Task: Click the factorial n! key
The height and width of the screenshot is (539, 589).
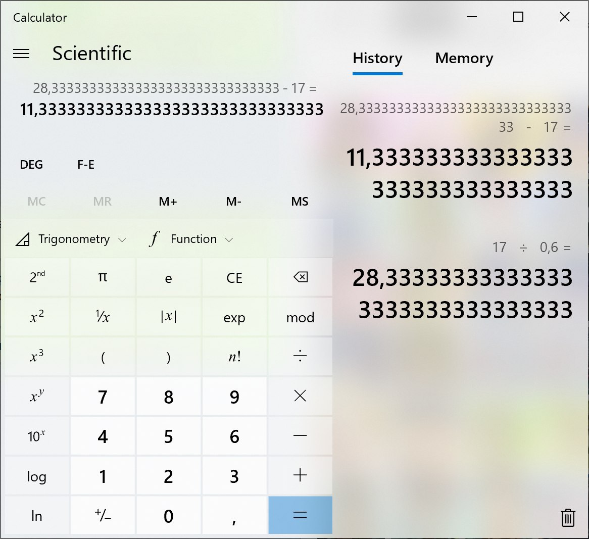Action: pos(234,357)
